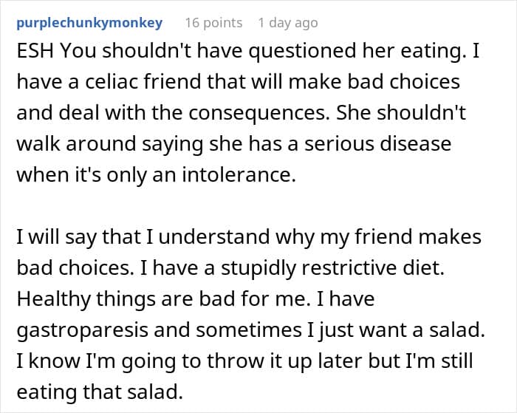517x413 pixels.
Task: Open purplechunkymonkey's user profile
Action: coord(89,23)
